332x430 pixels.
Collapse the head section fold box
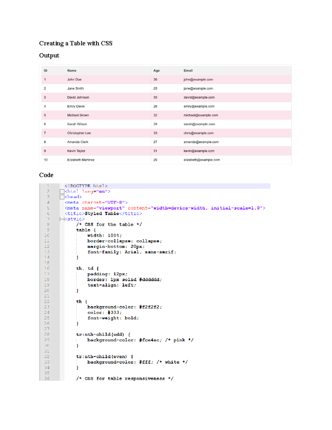pos(62,197)
